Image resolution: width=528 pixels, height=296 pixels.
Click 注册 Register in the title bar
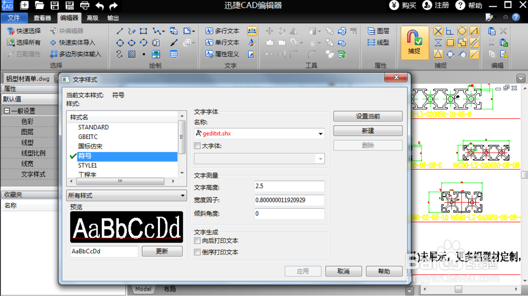(x=436, y=5)
